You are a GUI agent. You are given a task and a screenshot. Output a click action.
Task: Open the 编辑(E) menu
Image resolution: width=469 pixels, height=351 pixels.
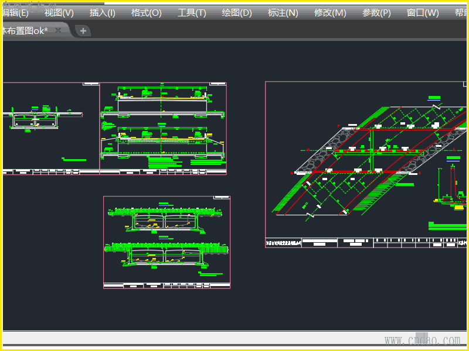[x=15, y=13]
